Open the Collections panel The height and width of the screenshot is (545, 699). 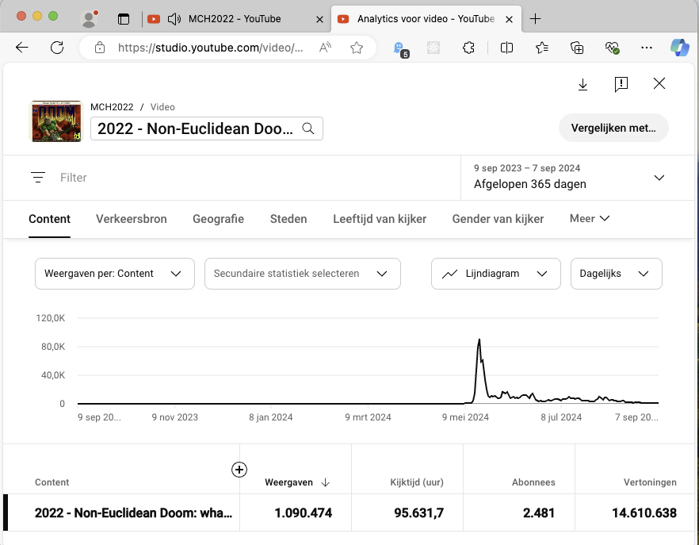pyautogui.click(x=577, y=48)
